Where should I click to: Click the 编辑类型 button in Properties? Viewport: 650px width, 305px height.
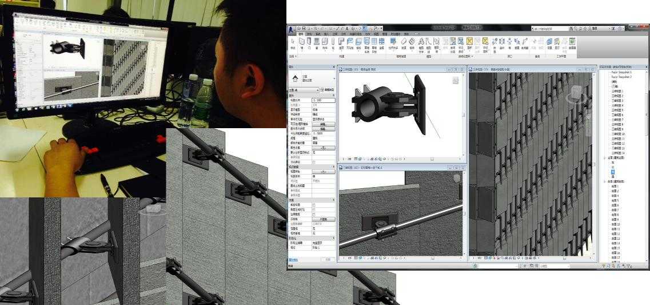point(327,90)
